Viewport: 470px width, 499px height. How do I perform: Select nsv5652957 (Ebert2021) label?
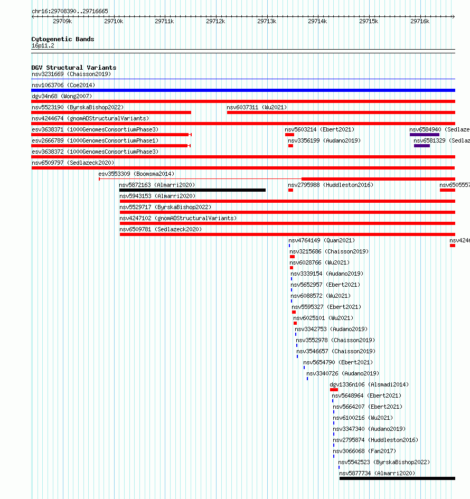325,285
